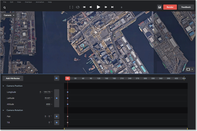Collapse the Camera Rotation group
Image resolution: width=197 pixels, height=131 pixels.
(3, 110)
